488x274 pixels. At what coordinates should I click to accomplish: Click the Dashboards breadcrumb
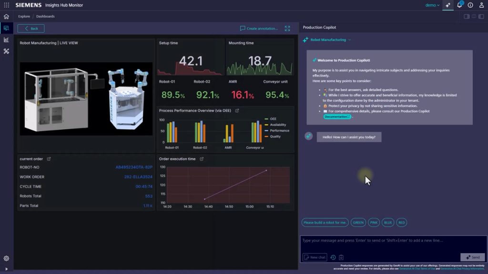[x=45, y=16]
